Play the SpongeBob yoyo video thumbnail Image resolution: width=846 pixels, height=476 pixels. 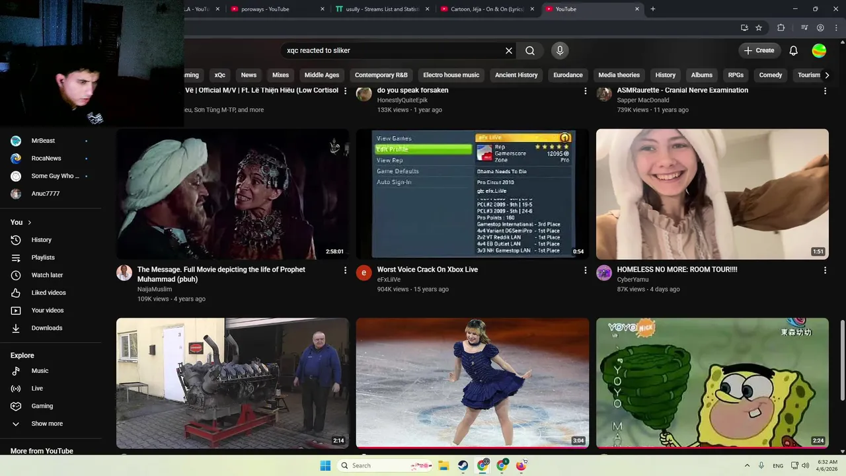click(x=712, y=383)
